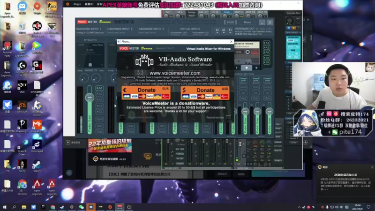This screenshot has height=211, width=375.
Task: Open KovaaK 2.0 desktop icon
Action: pos(37,126)
